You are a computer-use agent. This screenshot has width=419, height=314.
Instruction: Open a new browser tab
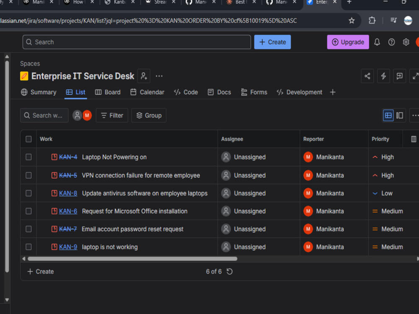[x=349, y=2]
